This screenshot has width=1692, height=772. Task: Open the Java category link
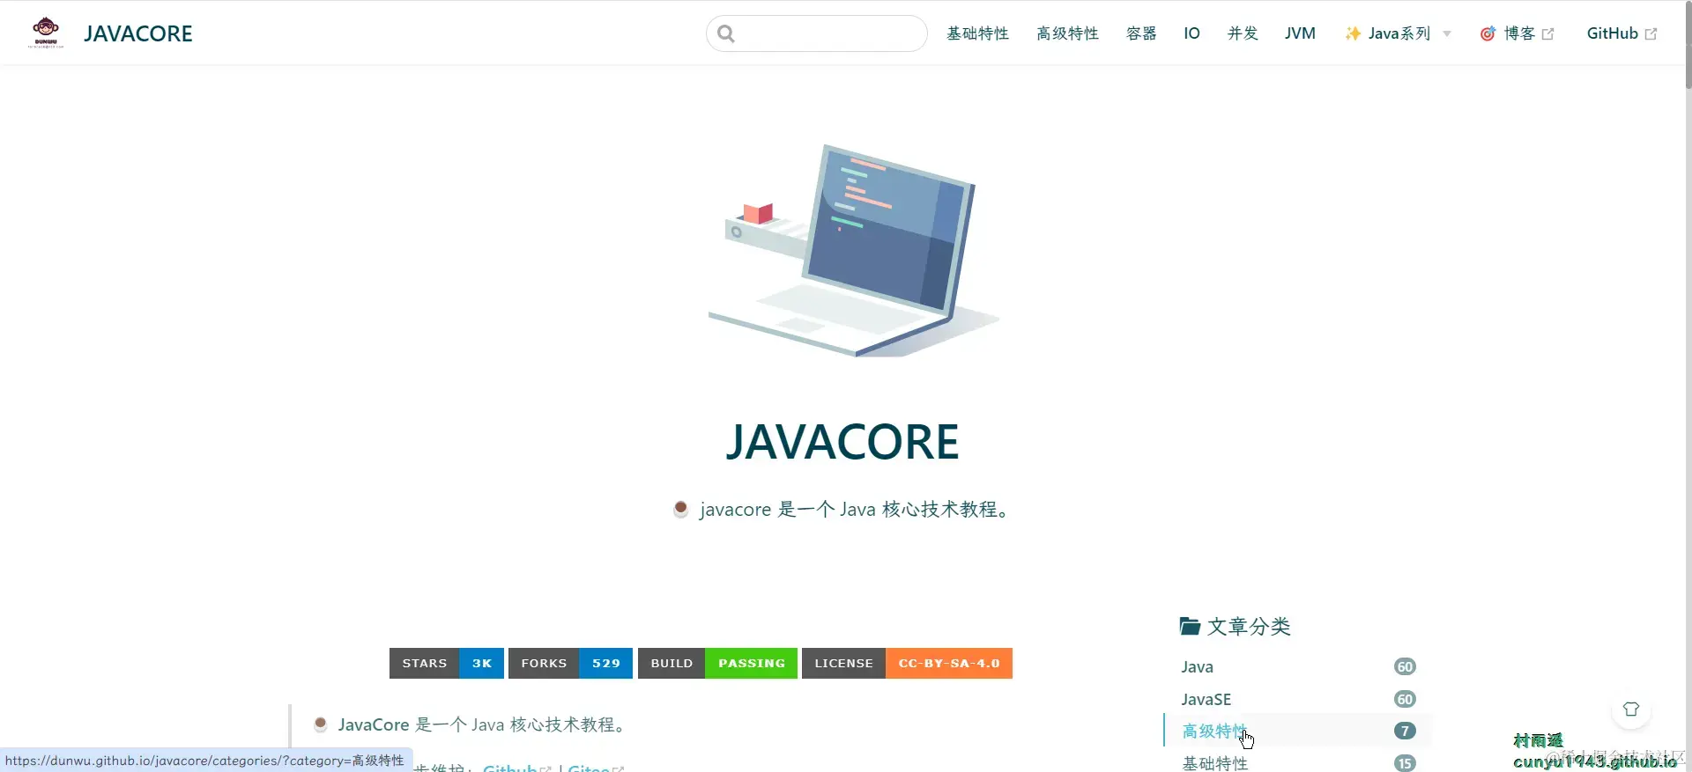pos(1198,667)
